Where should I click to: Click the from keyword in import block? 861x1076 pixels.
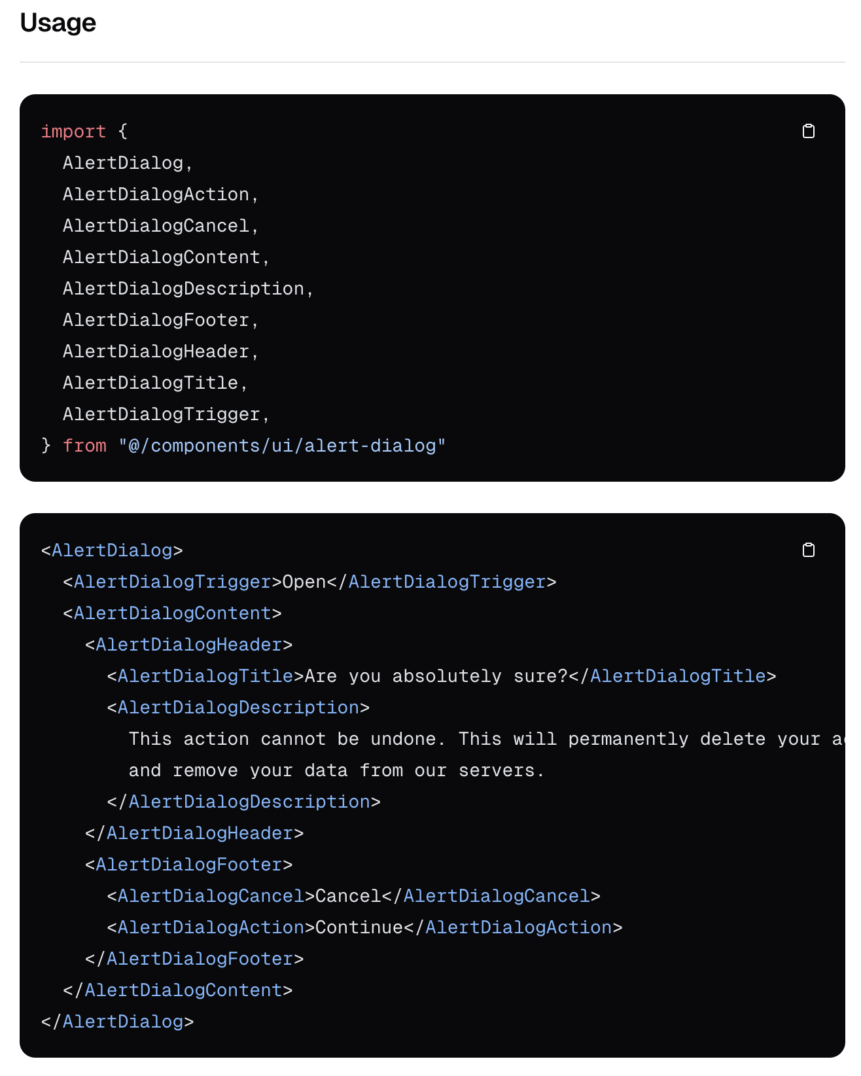click(84, 446)
